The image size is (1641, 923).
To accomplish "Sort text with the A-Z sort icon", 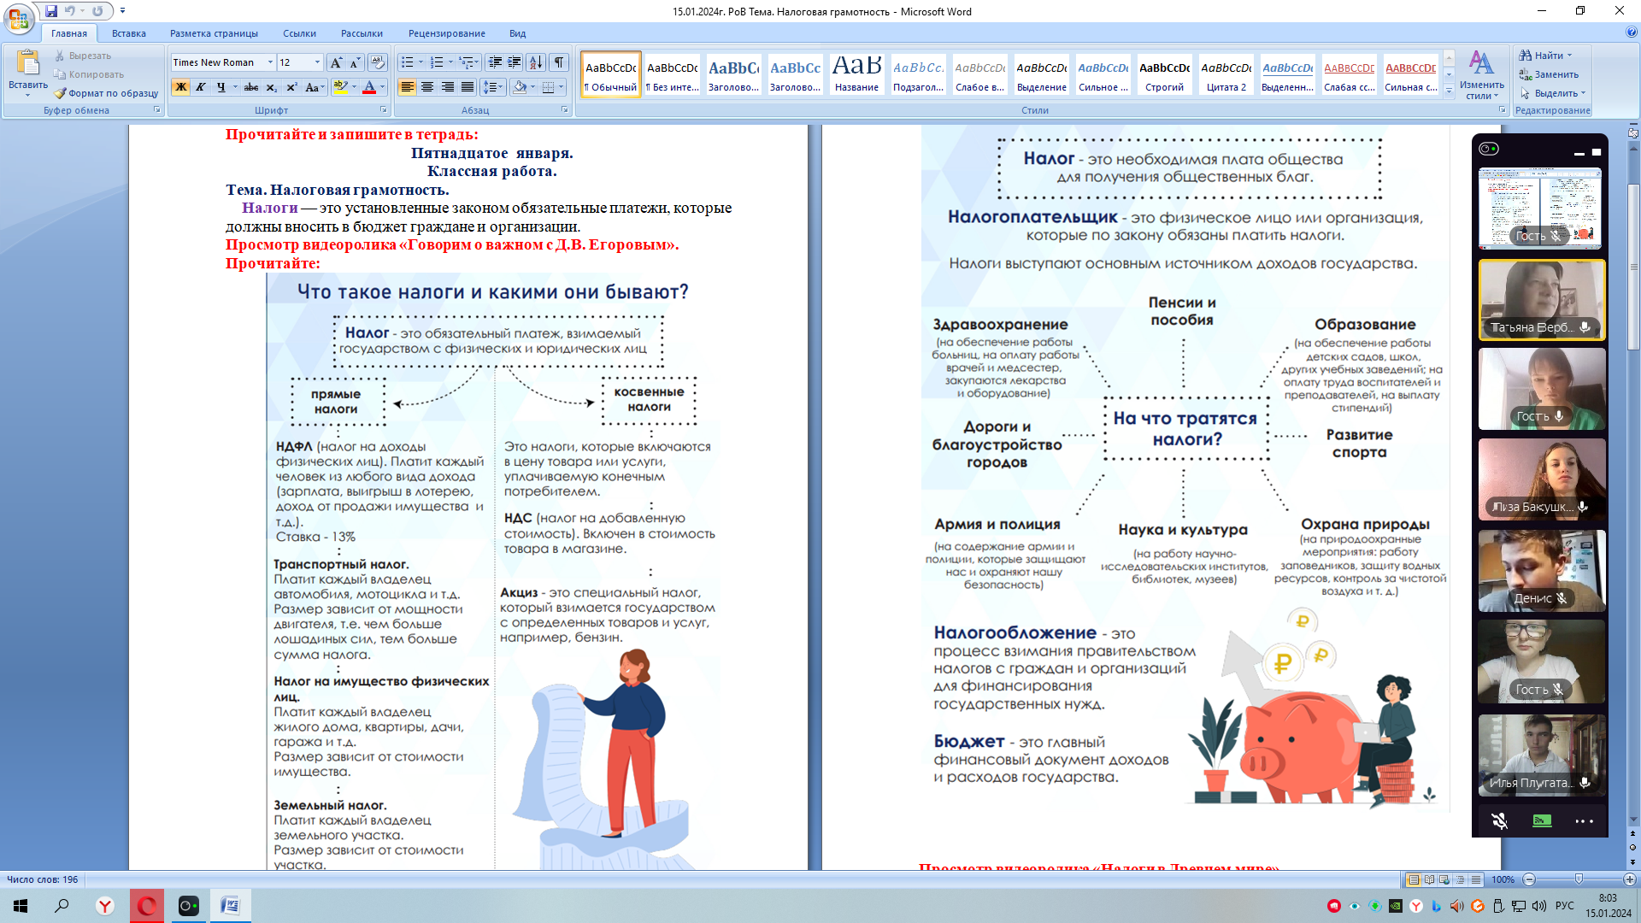I will coord(536,62).
